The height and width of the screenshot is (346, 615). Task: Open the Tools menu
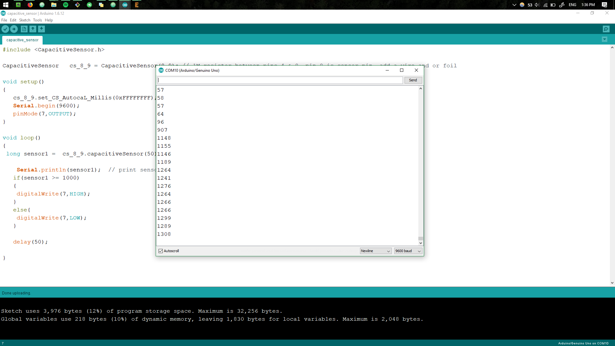(x=37, y=20)
